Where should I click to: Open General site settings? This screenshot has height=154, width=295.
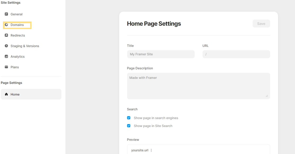(16, 14)
